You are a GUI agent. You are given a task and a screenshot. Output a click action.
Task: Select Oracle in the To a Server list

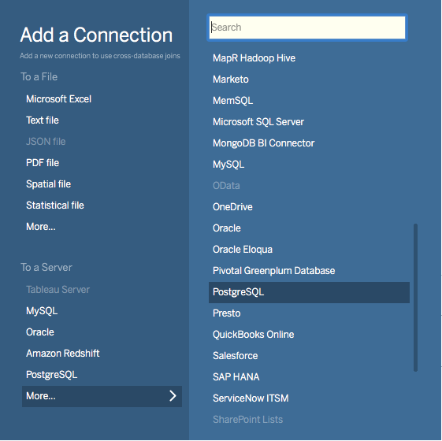point(40,332)
